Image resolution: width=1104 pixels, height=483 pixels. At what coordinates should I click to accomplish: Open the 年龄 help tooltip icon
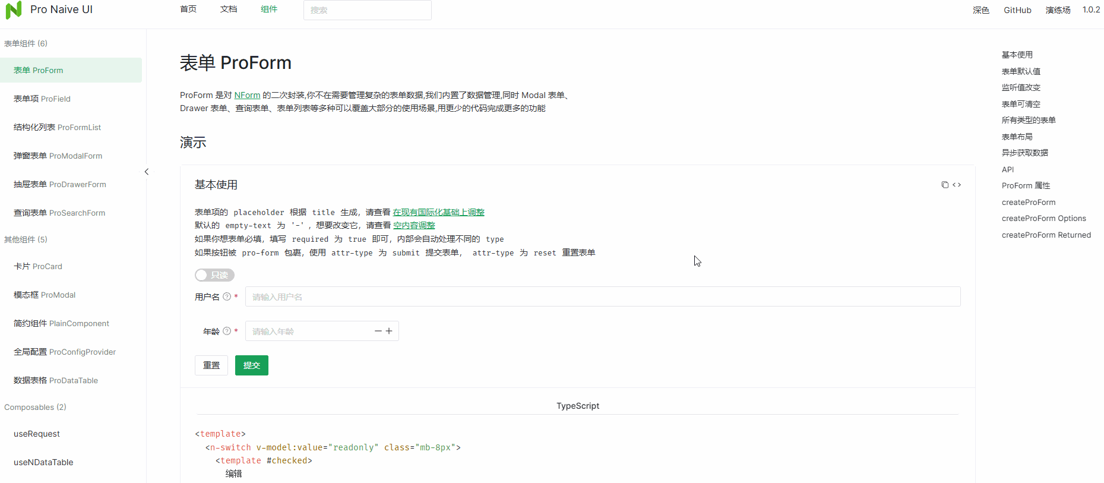tap(227, 331)
